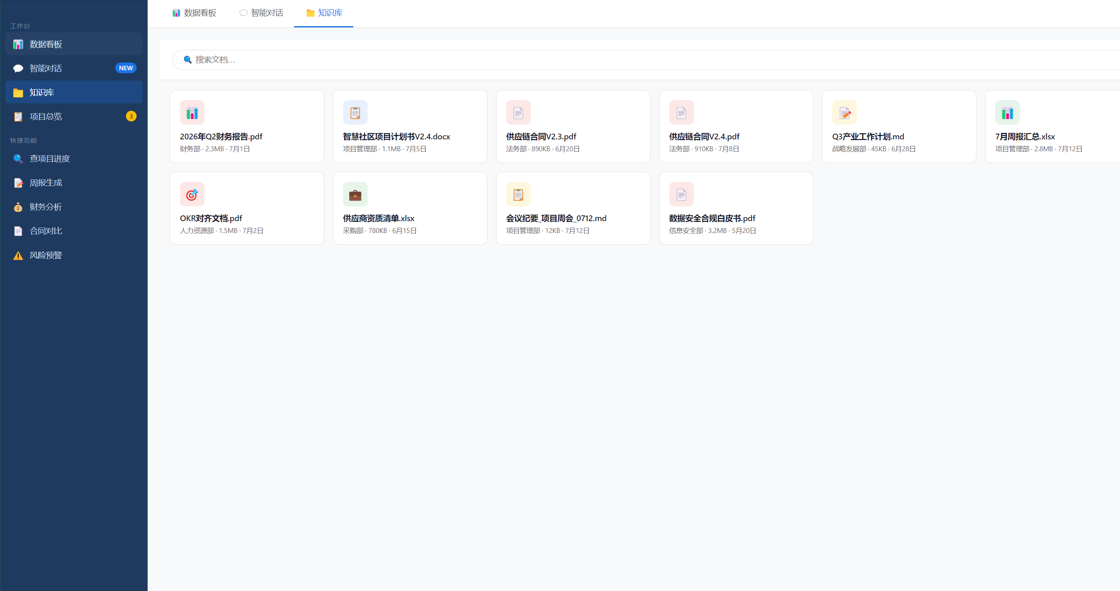Open 数据看板 from the sidebar

click(x=74, y=44)
